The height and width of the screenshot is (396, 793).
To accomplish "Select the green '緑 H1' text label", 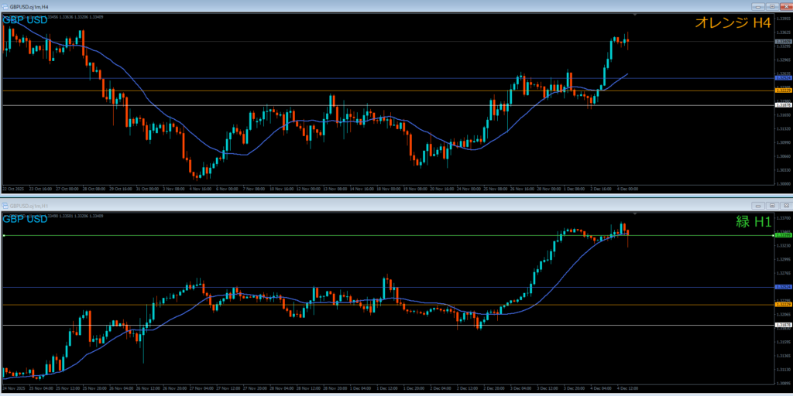I will 753,221.
